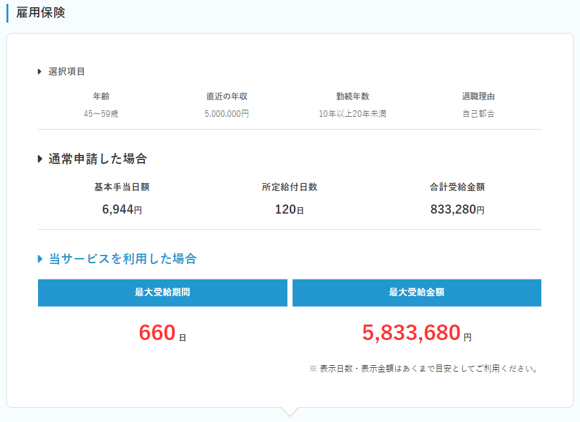This screenshot has height=422, width=580.
Task: Select the 10年以上20年未満 value
Action: [x=353, y=114]
